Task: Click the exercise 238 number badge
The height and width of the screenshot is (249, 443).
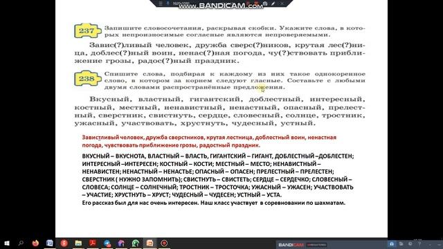Action: (x=87, y=78)
